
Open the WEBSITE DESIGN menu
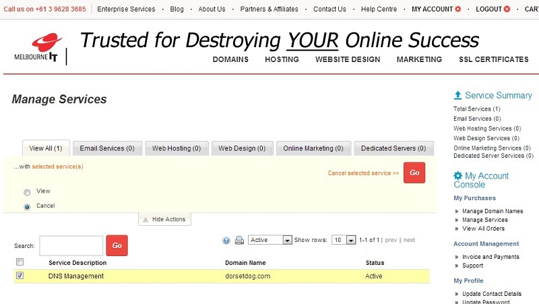coord(348,59)
